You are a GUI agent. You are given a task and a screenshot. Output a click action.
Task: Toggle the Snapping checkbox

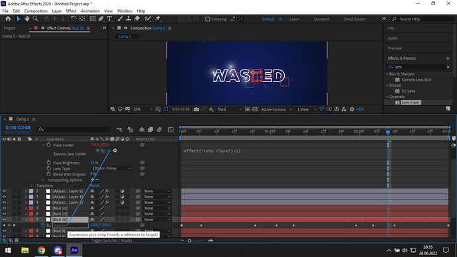[x=207, y=19]
